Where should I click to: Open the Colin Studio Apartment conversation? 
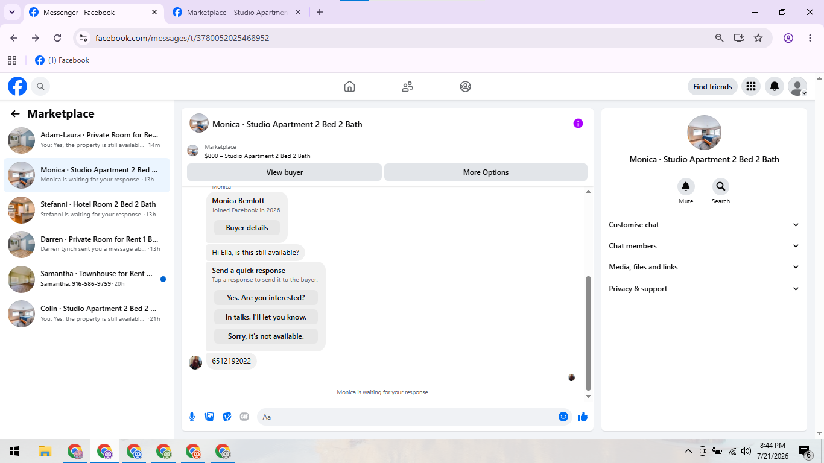(87, 313)
